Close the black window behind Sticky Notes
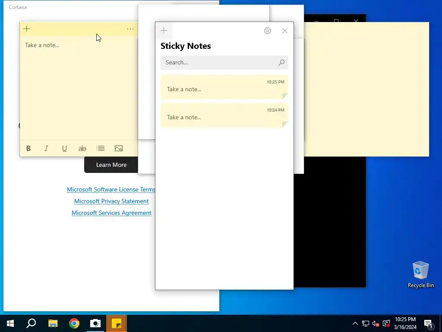Screen dimensions: 442x332 click(356, 21)
